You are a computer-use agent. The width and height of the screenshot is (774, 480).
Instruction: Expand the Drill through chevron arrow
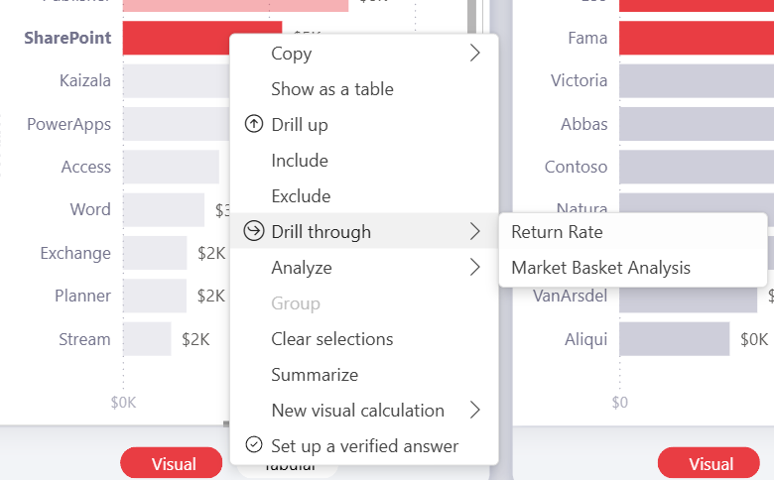(x=474, y=231)
